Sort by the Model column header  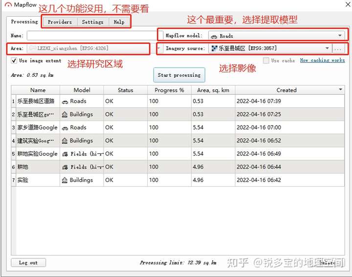82,90
